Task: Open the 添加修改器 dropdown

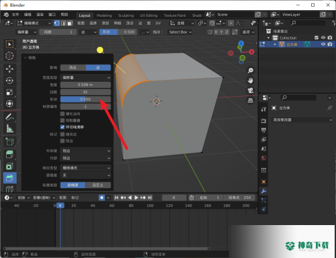Action: (302, 120)
